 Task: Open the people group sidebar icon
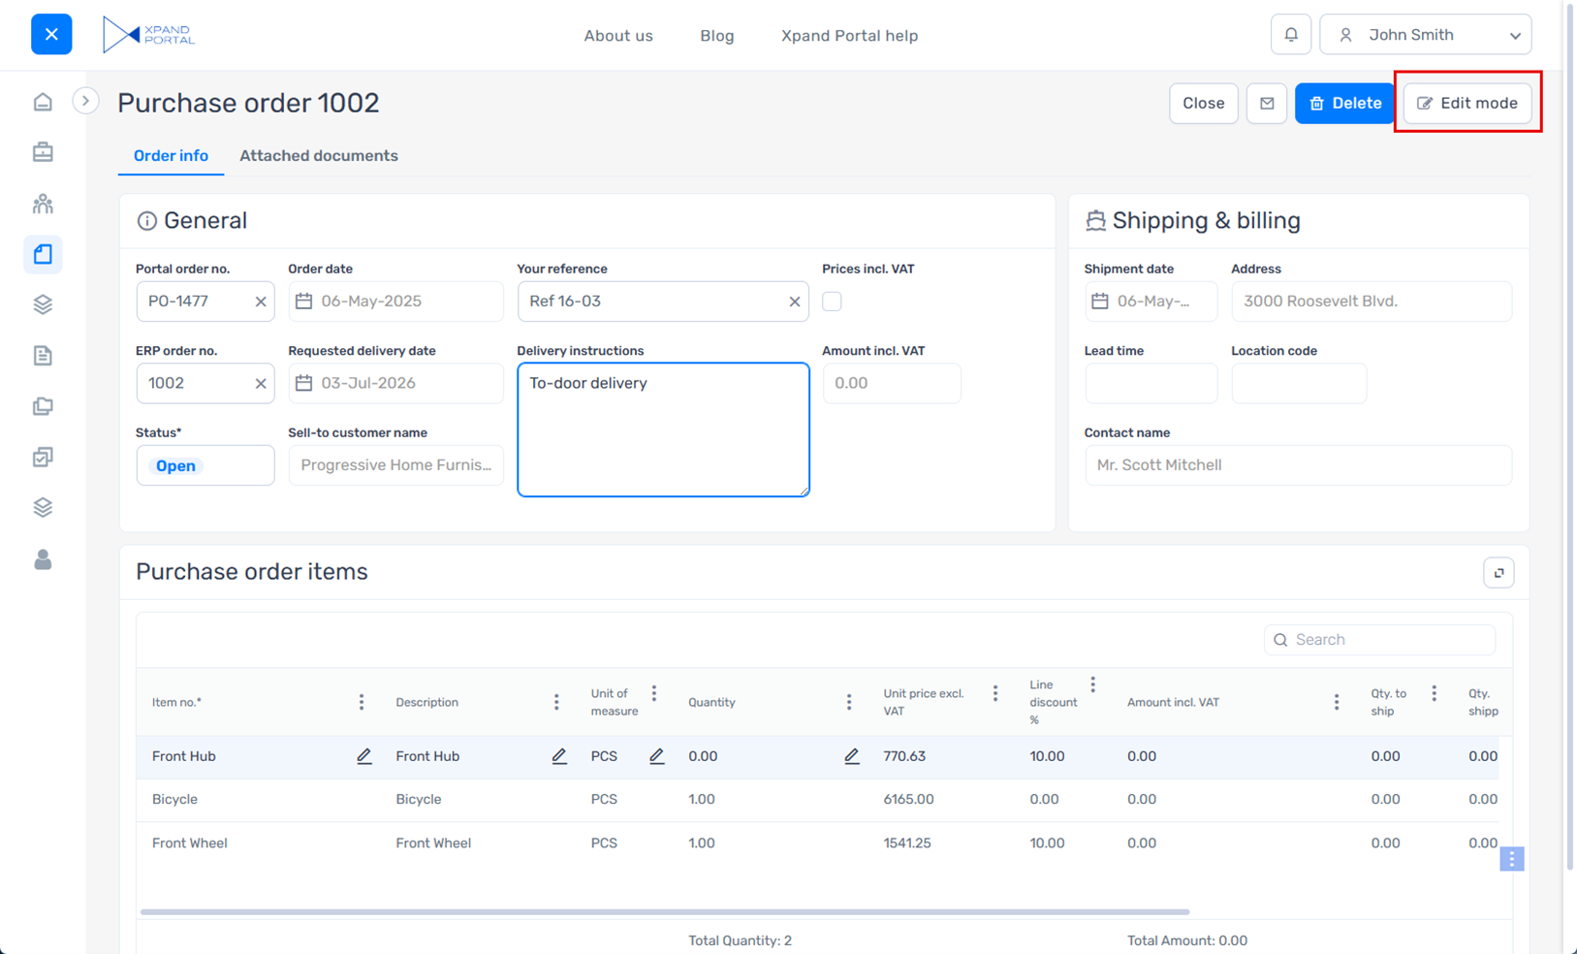(x=43, y=204)
